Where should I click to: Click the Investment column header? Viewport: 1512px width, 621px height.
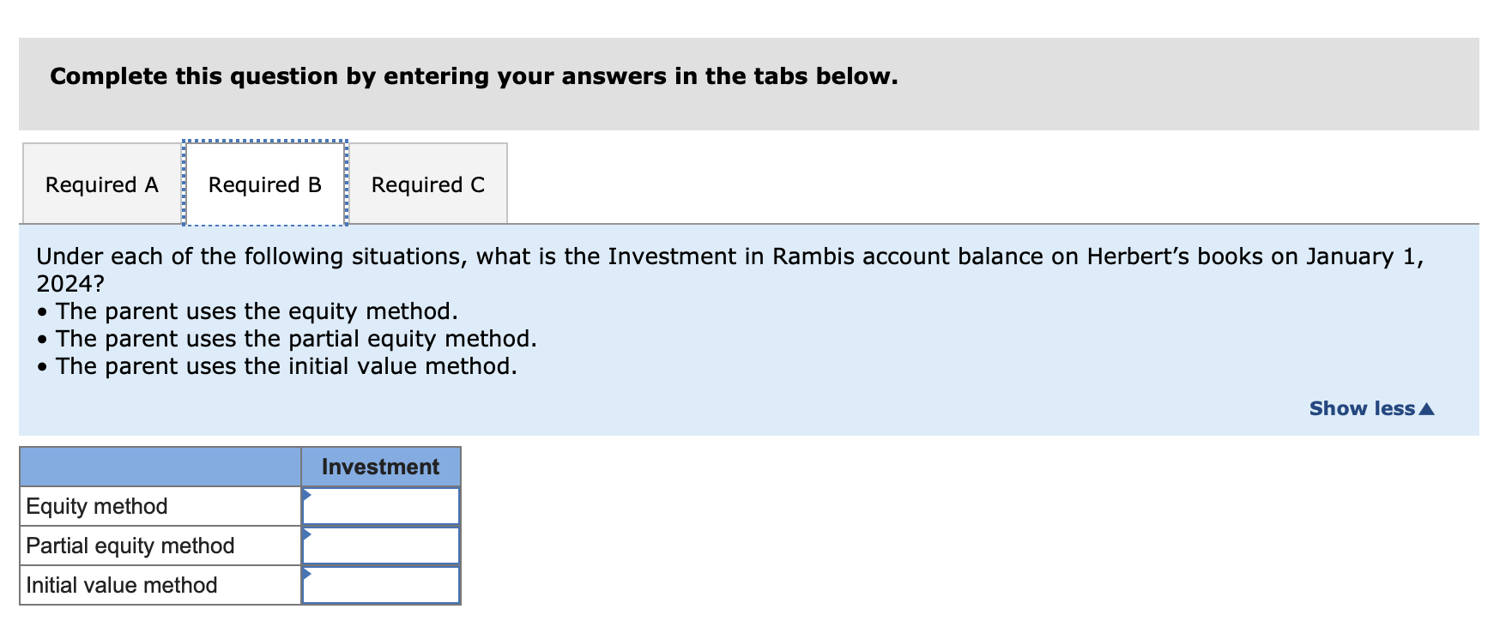tap(380, 467)
